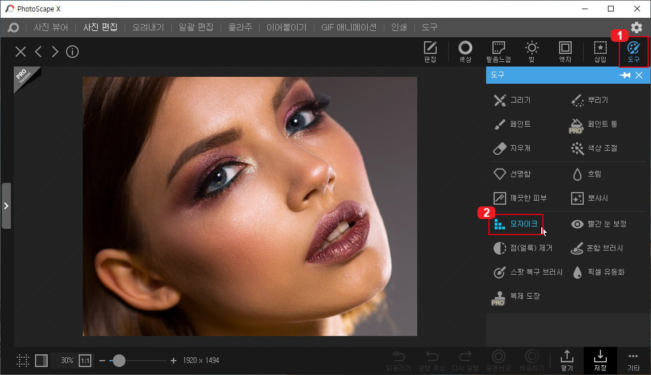Viewport: 651px width, 375px height.
Task: Click 원본비교 (Compare original) button
Action: tap(498, 361)
